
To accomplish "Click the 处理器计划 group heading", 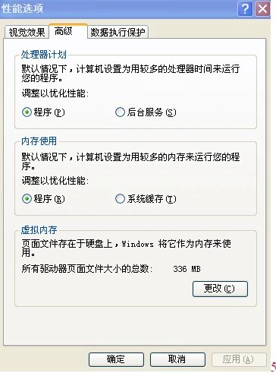I will click(x=44, y=55).
